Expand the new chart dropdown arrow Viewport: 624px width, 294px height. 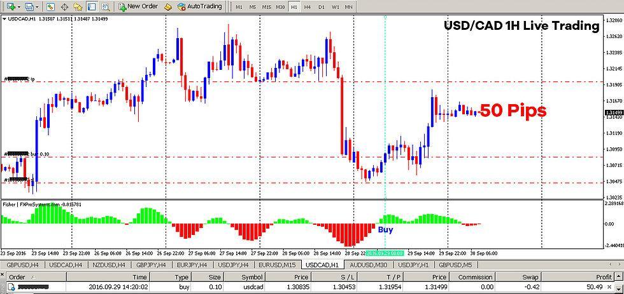point(19,7)
